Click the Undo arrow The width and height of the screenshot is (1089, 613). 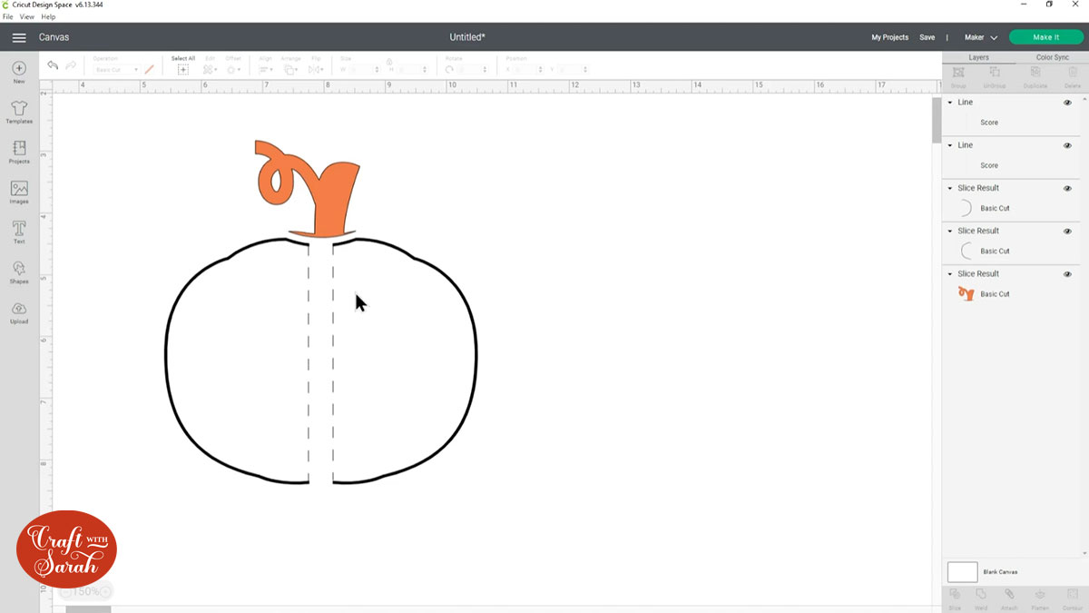(x=53, y=65)
